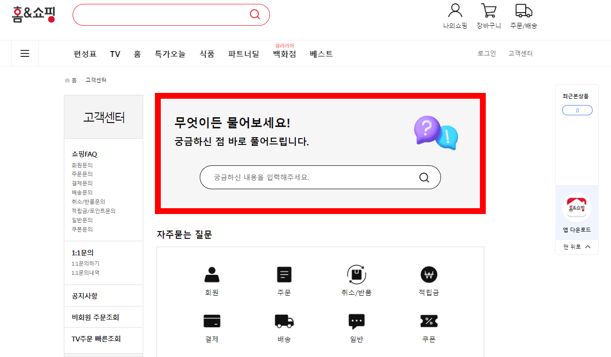Click the 로그인 link
The image size is (611, 357).
tap(486, 54)
